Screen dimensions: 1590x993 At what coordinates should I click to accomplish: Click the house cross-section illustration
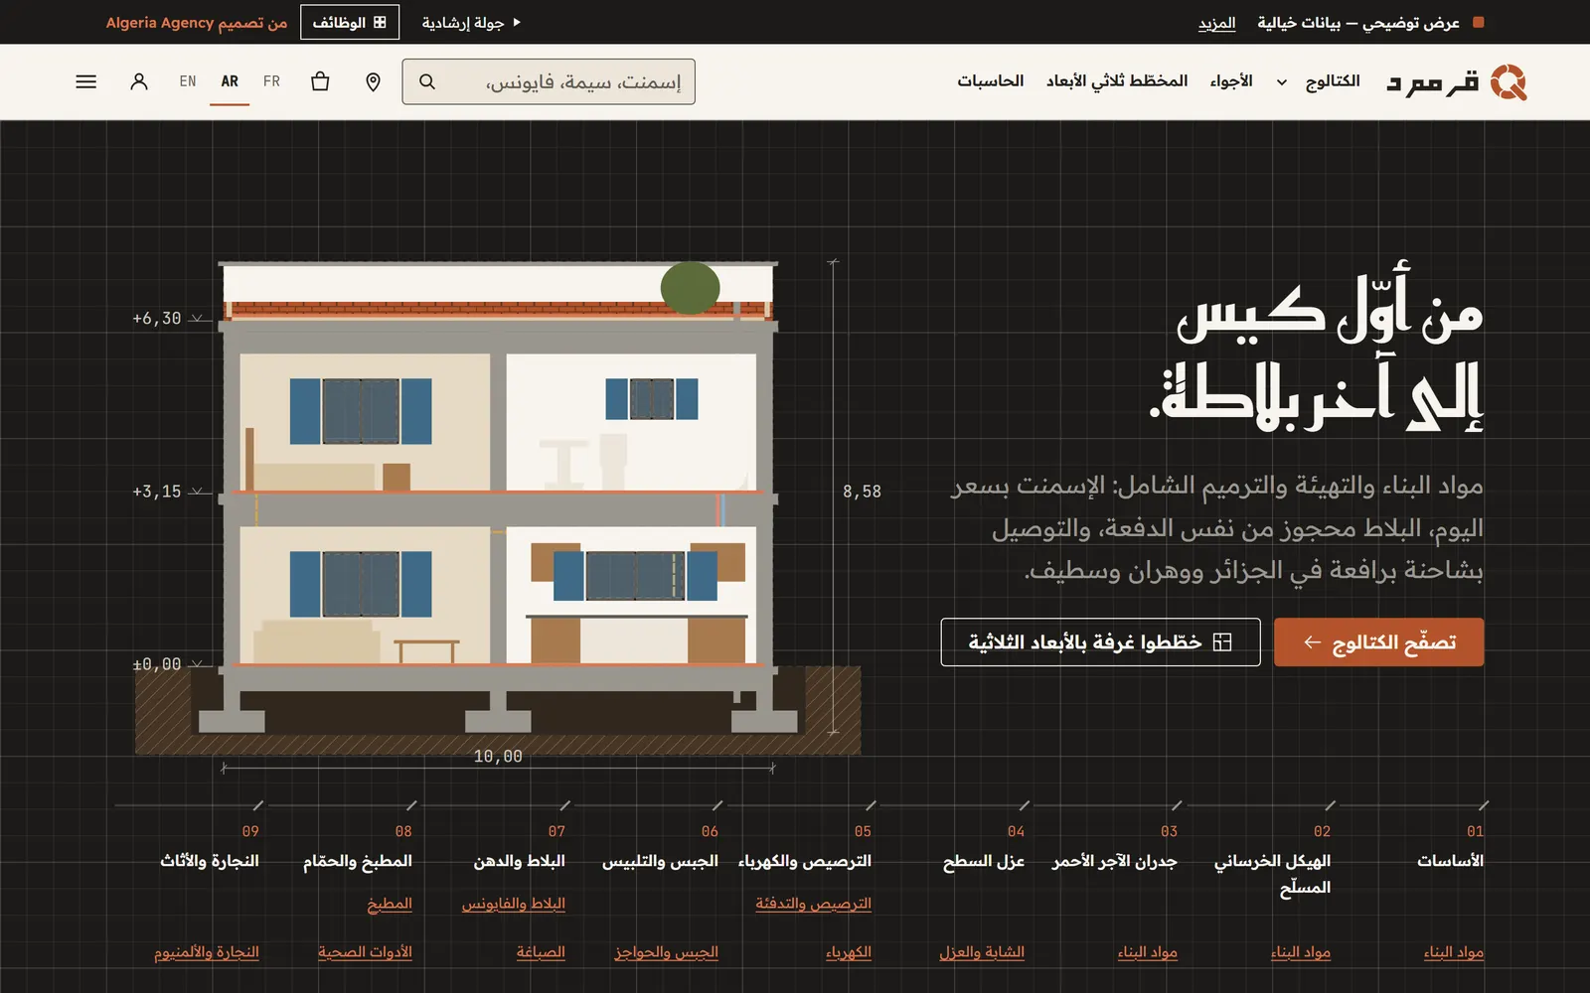click(x=498, y=507)
